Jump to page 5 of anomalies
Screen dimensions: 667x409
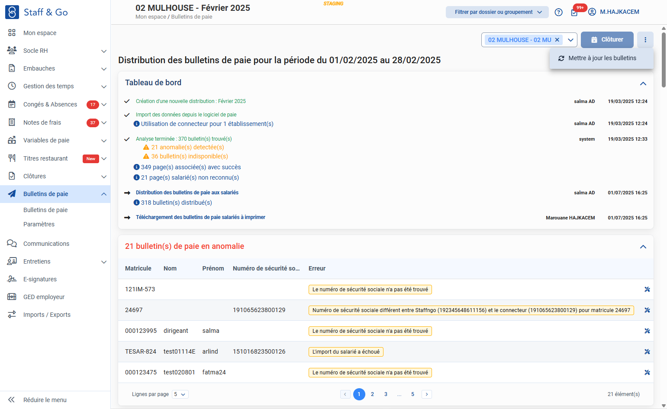point(413,394)
